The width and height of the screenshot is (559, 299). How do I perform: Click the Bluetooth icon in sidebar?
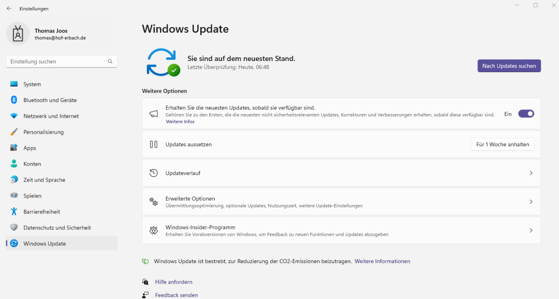coord(14,100)
